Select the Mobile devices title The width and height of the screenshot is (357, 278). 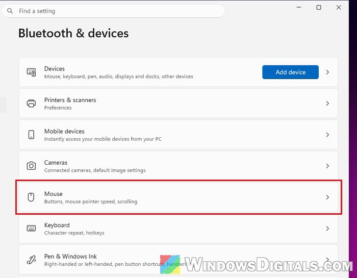64,131
